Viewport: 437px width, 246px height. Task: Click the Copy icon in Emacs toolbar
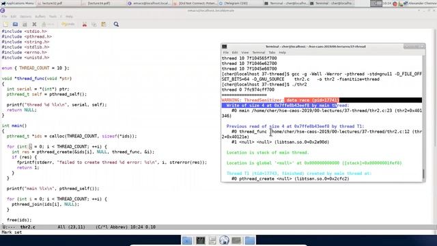click(94, 25)
